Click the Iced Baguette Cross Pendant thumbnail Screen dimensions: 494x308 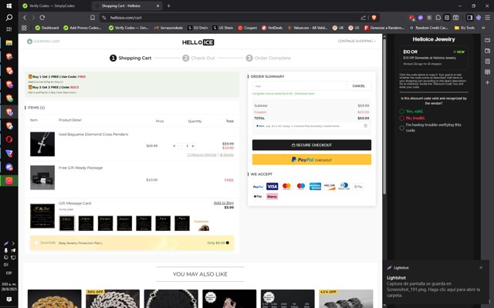[42, 144]
